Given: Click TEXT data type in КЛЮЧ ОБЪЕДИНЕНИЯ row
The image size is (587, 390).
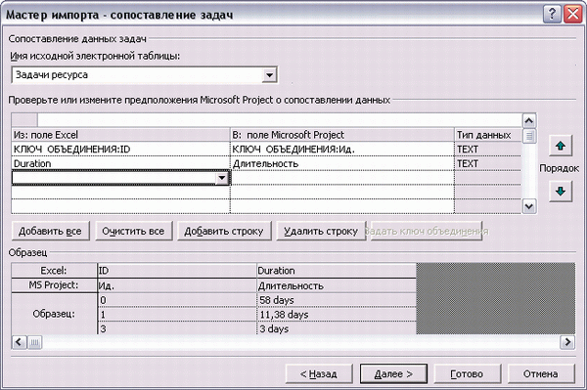Looking at the screenshot, I should click(x=488, y=150).
